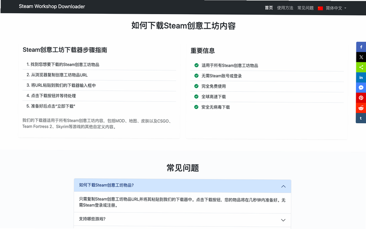
Task: Share page via the Reddit icon
Action: coord(361,108)
